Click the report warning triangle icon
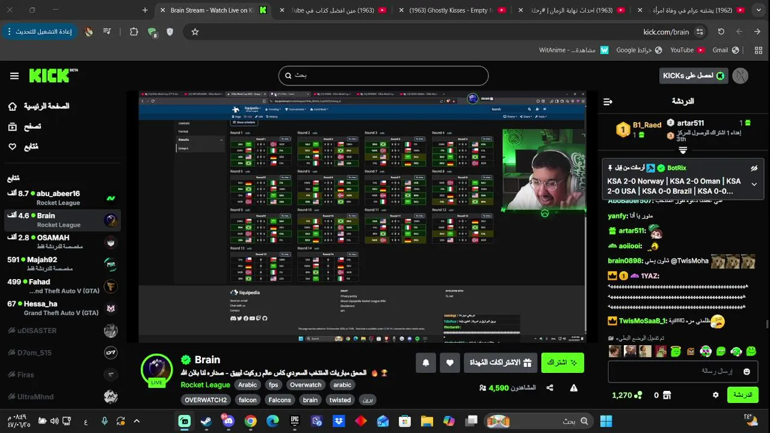Image resolution: width=770 pixels, height=433 pixels. tap(574, 388)
